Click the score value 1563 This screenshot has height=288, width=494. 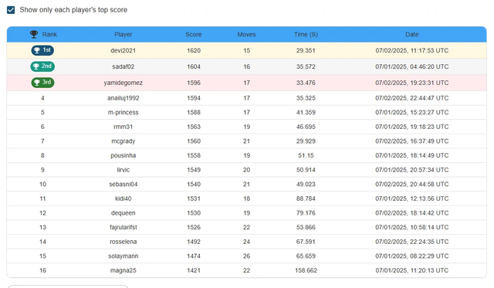pyautogui.click(x=194, y=127)
